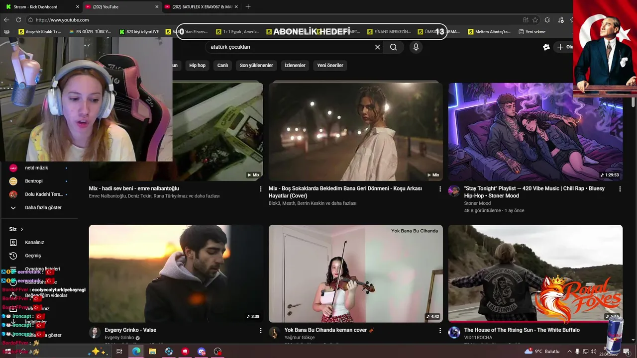Switch to the 'Stream - Kick Dashboard' tab
This screenshot has height=358, width=637.
point(41,6)
